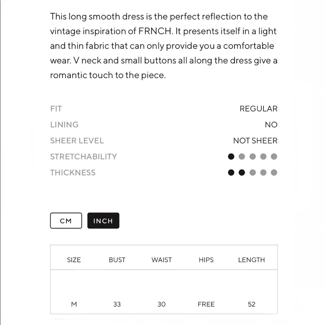
Task: Click the third stretchability dot
Action: 253,157
